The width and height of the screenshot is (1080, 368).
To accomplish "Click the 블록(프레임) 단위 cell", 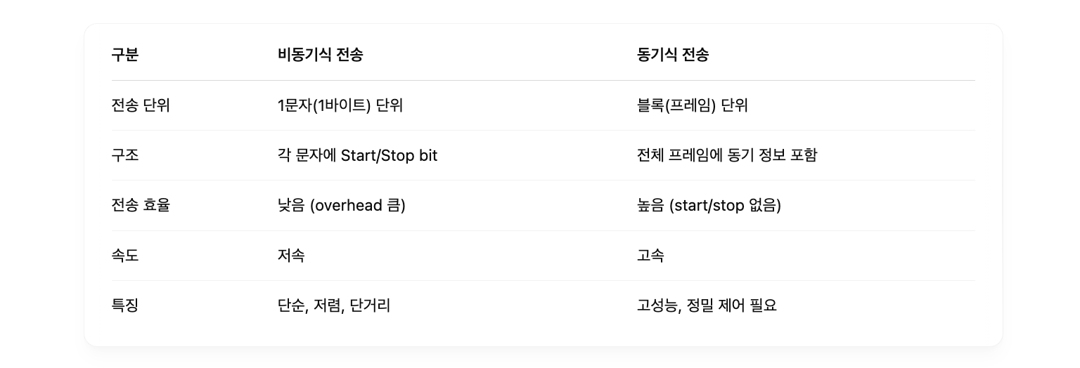I will pos(693,105).
